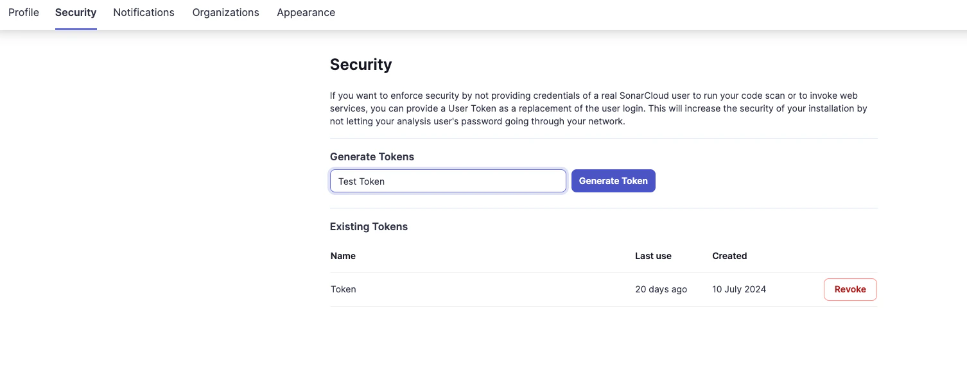
Task: Open the Notifications tab
Action: [x=143, y=12]
